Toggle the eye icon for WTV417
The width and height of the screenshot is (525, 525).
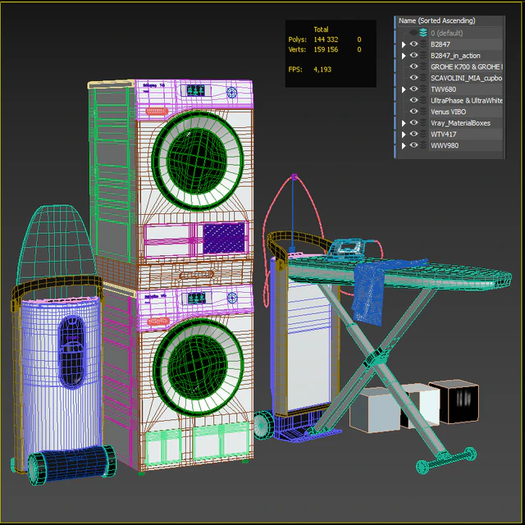(413, 134)
